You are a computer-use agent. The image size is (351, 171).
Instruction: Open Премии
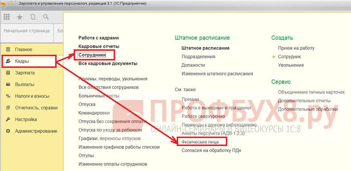[190, 99]
